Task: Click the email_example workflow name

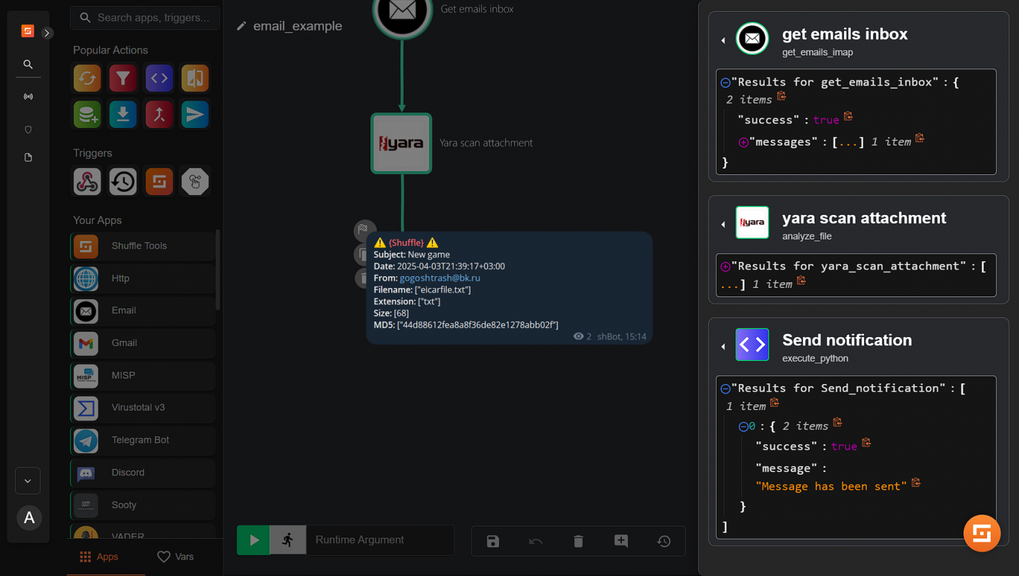Action: 297,26
